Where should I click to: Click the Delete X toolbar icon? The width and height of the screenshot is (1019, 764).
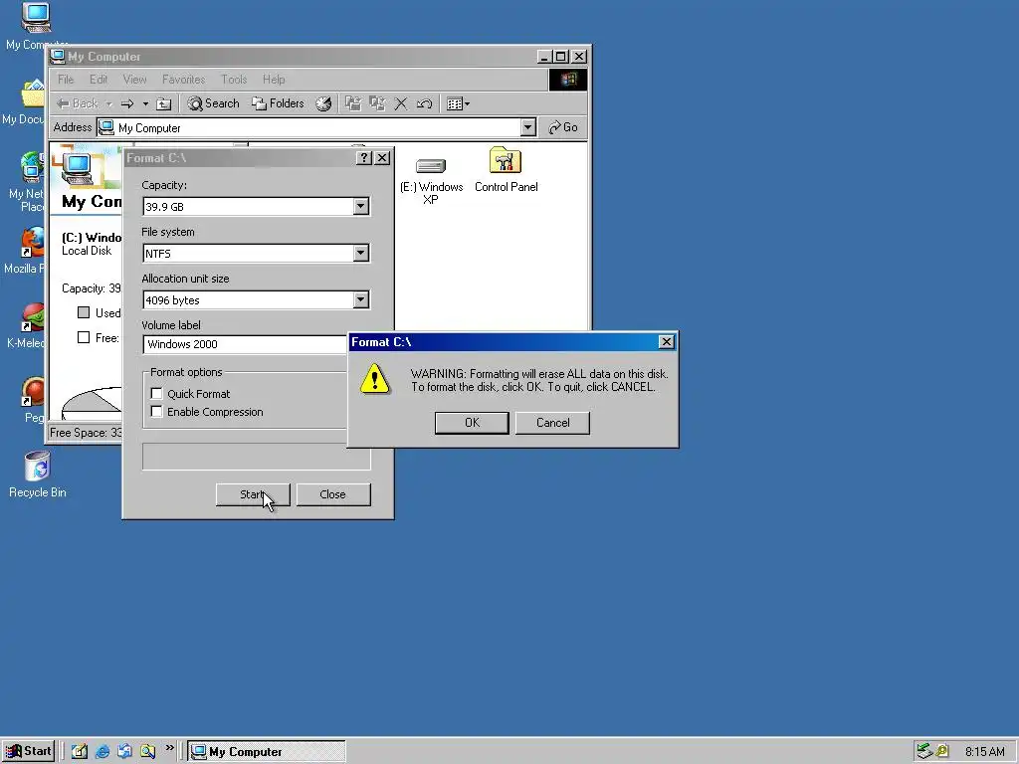[401, 103]
